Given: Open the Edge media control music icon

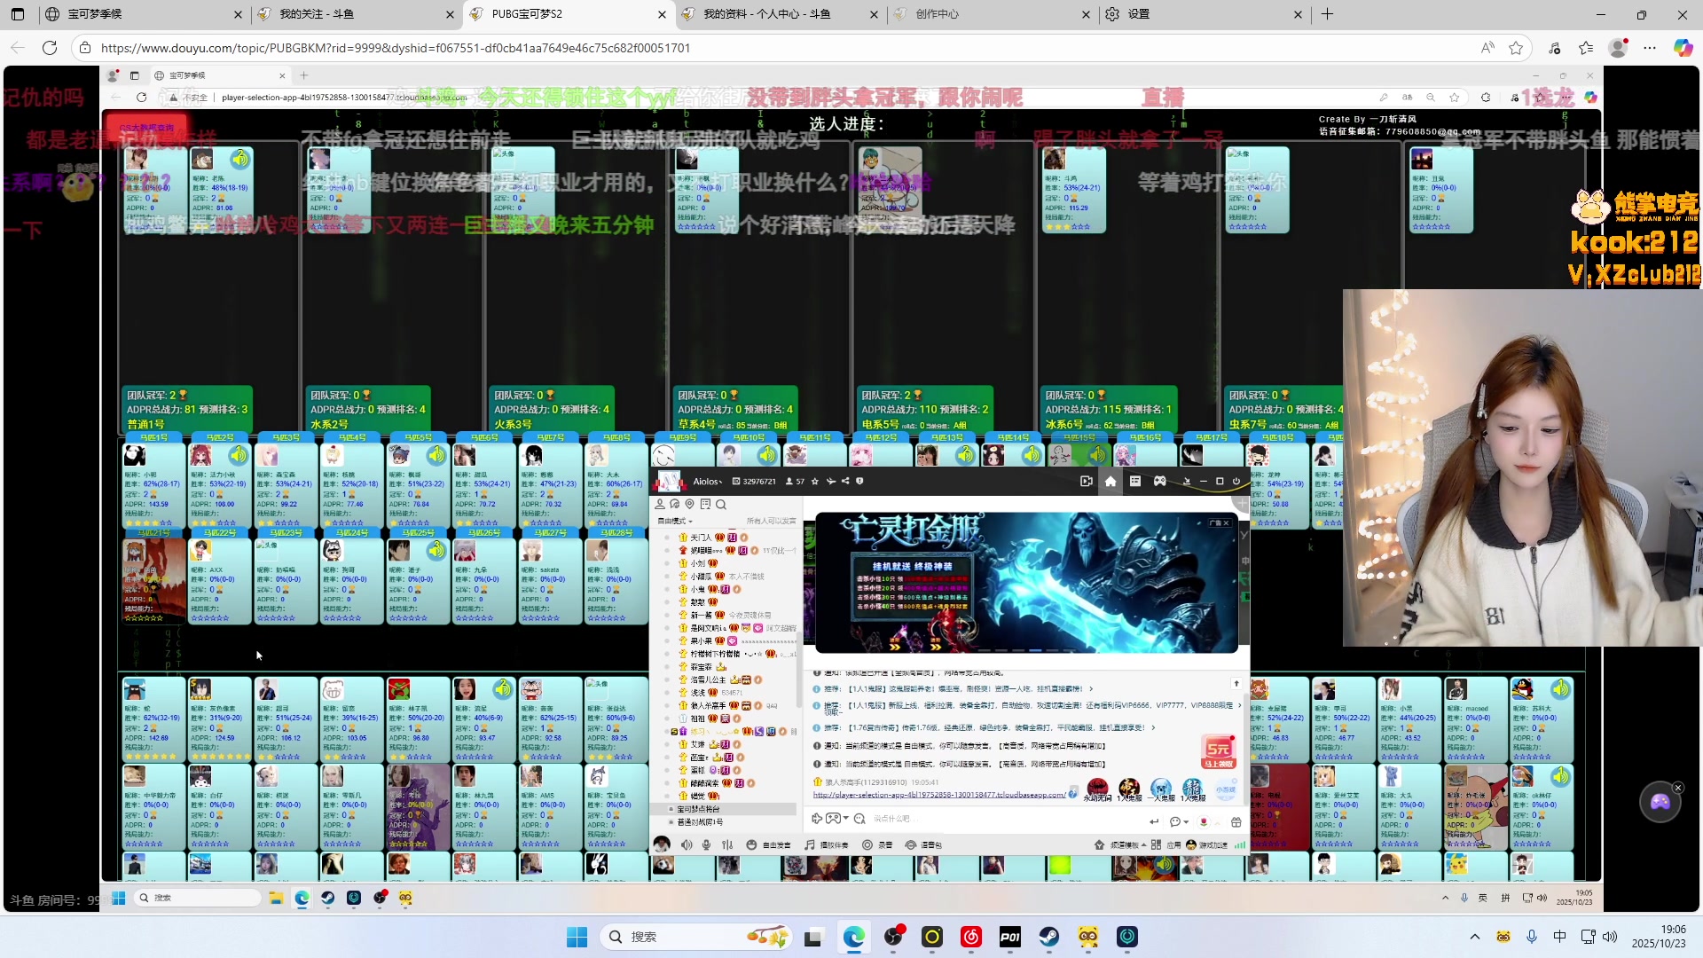Looking at the screenshot, I should click(1554, 48).
